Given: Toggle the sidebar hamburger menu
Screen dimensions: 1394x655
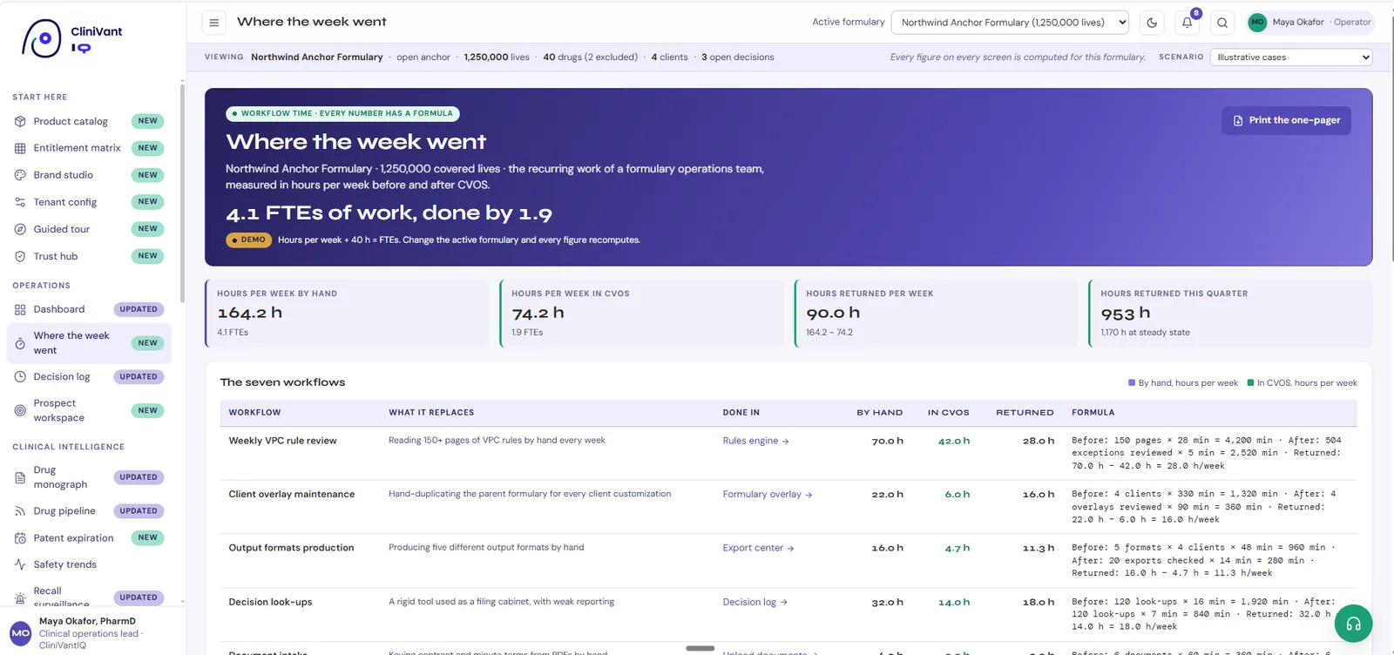Looking at the screenshot, I should coord(213,23).
